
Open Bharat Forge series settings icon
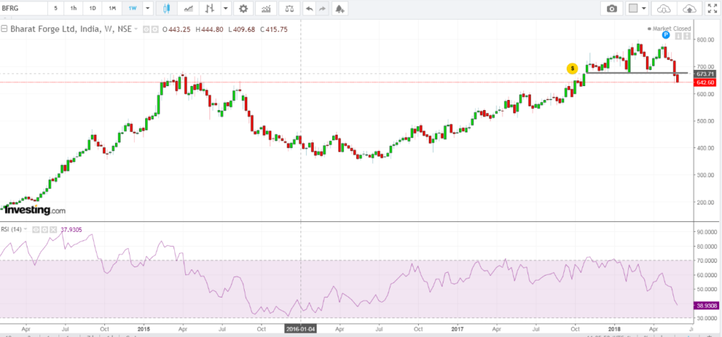154,29
